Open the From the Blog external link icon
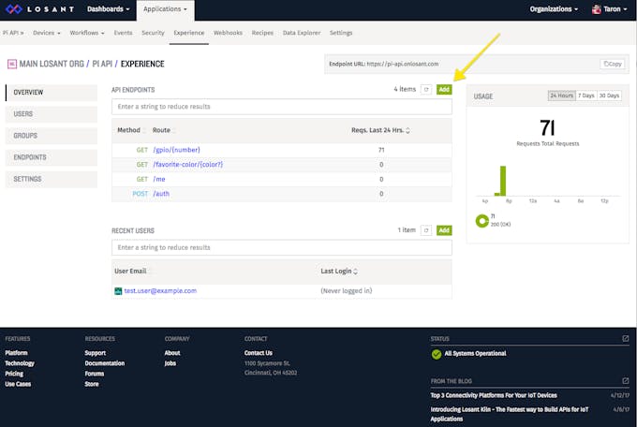This screenshot has height=427, width=637. [x=625, y=381]
